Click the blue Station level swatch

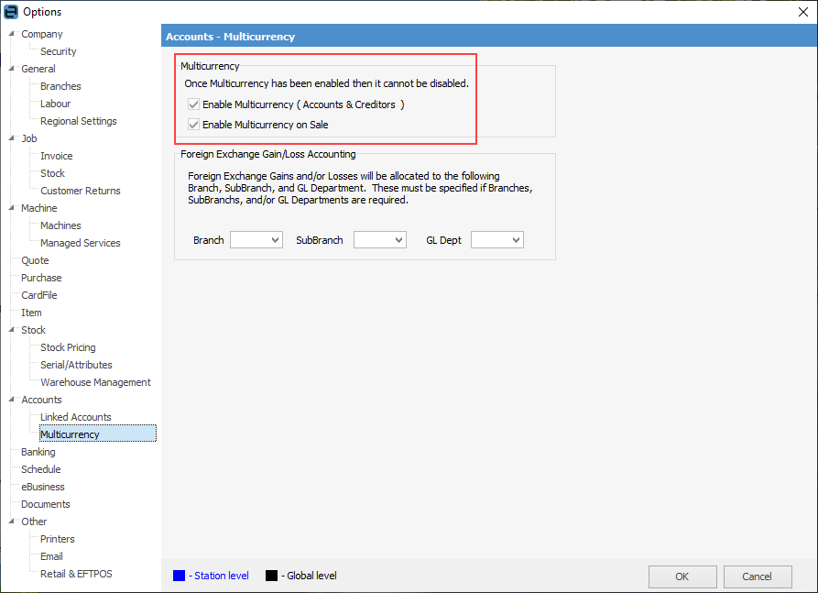point(179,576)
